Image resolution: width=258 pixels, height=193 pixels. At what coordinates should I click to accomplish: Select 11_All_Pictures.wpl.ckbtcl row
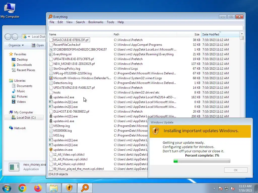click(x=98, y=159)
